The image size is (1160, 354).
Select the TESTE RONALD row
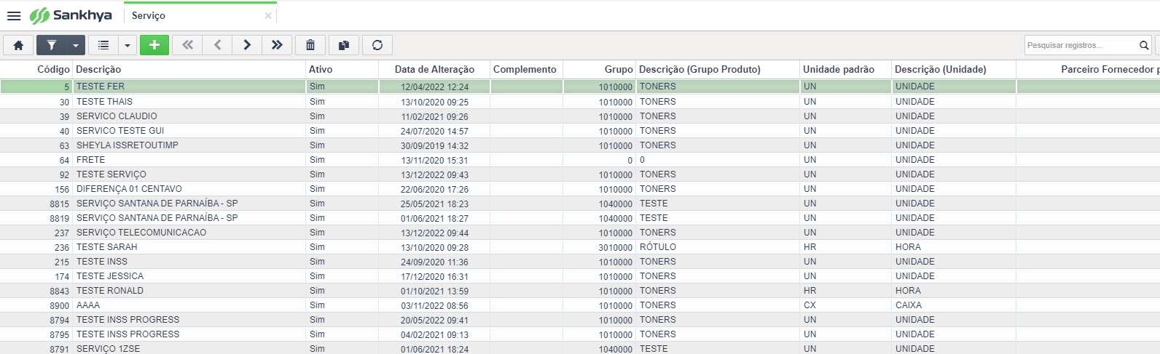pyautogui.click(x=580, y=291)
